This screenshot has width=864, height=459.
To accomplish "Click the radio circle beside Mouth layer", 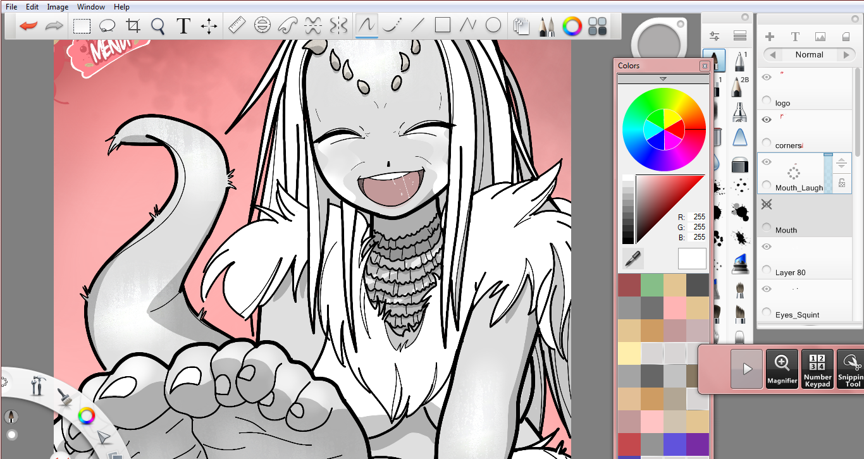I will tap(767, 228).
